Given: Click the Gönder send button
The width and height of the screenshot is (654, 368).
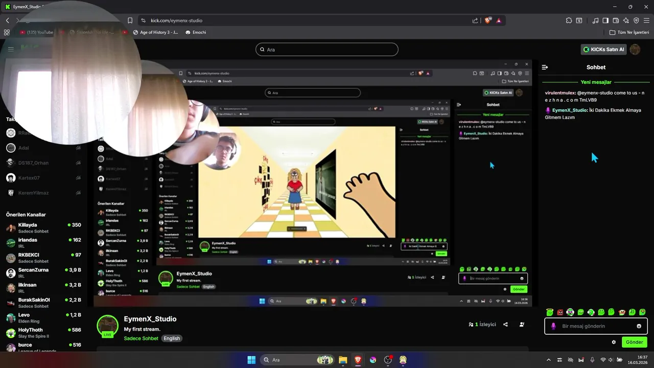Looking at the screenshot, I should click(634, 342).
